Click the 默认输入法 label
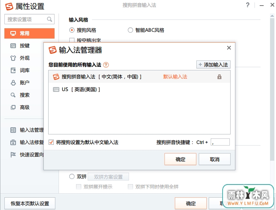The width and height of the screenshot is (276, 210). pos(175,77)
